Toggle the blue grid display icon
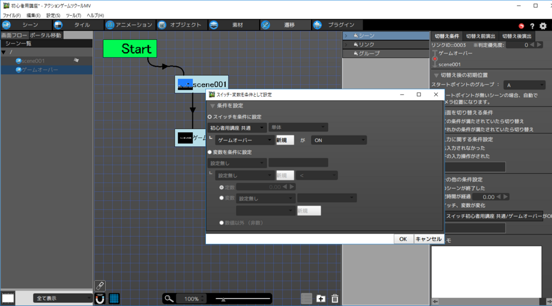The image size is (552, 306). pyautogui.click(x=114, y=298)
